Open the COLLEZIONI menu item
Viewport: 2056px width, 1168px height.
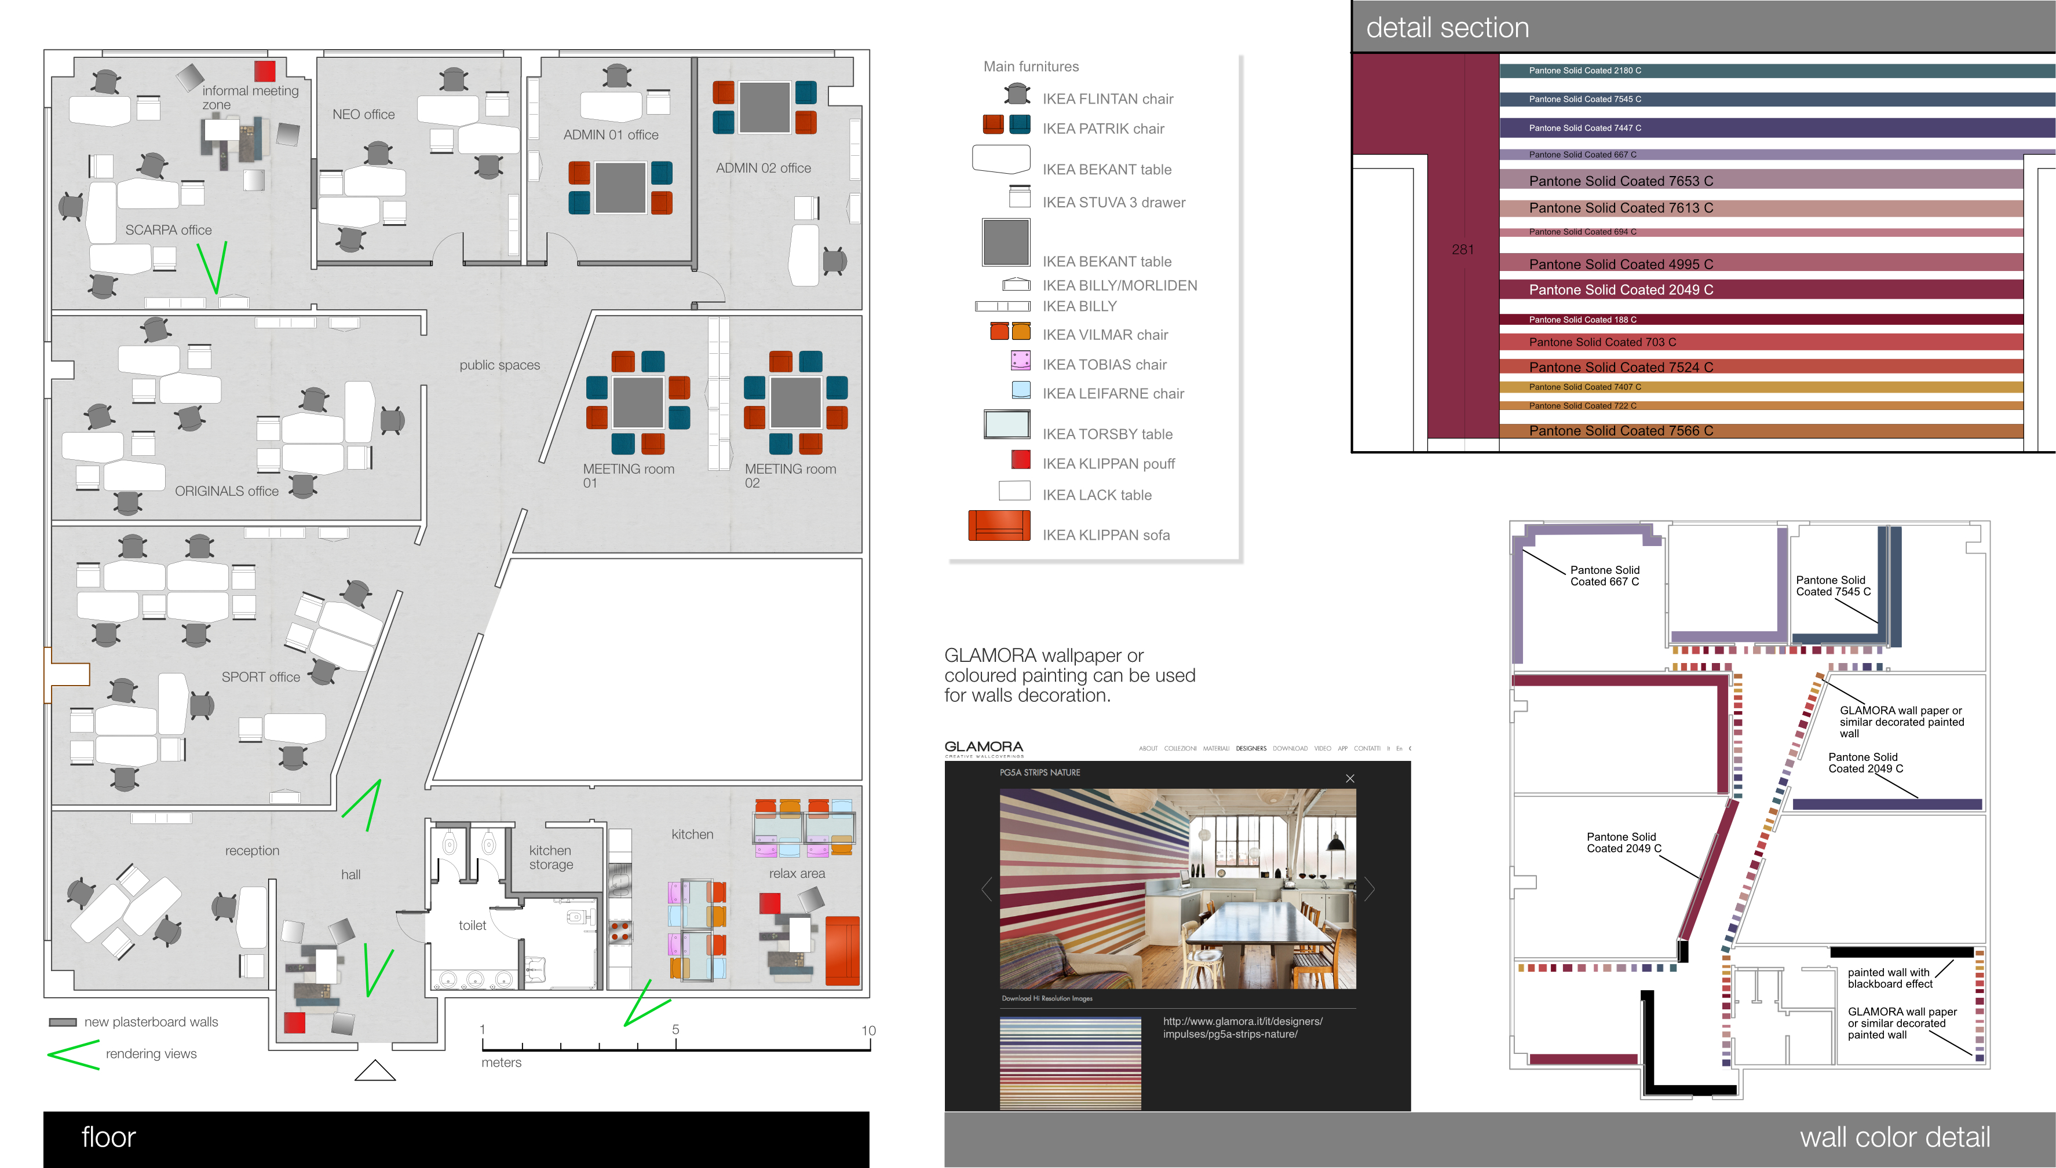click(1179, 748)
